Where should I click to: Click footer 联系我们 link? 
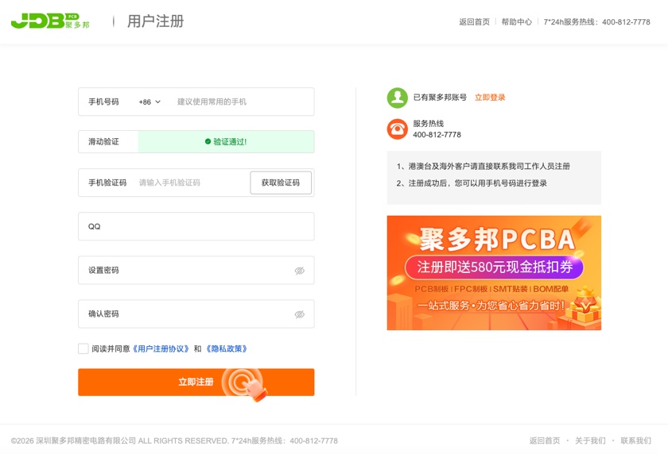(x=635, y=441)
